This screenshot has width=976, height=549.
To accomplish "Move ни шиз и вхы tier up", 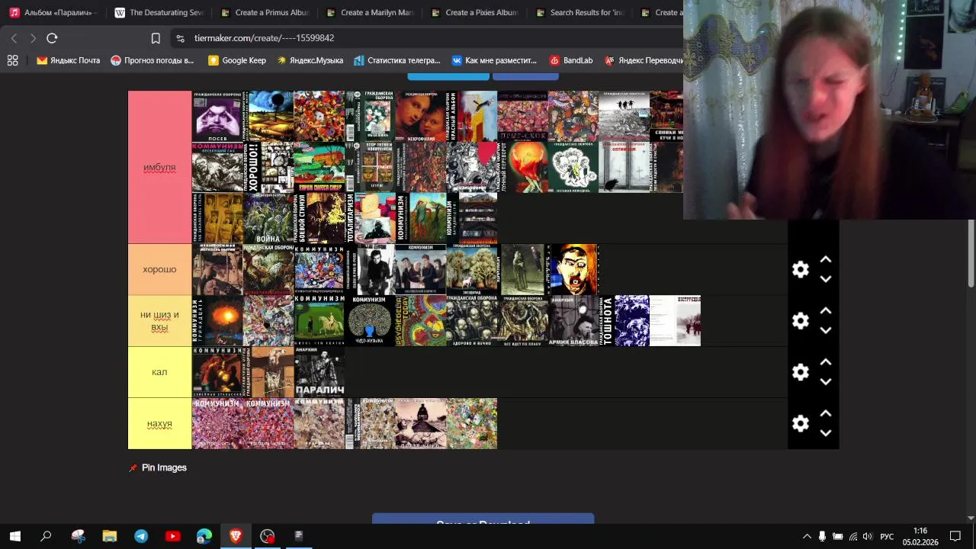I will [825, 311].
